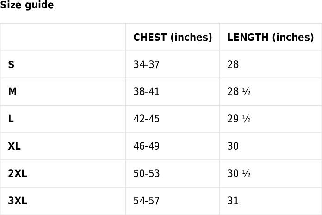The image size is (322, 215).
Task: Click the empty top-left header cell
Action: (x=63, y=37)
